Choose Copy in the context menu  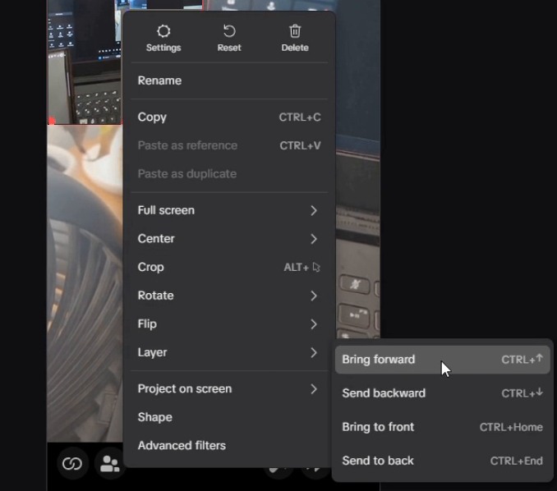pyautogui.click(x=229, y=117)
